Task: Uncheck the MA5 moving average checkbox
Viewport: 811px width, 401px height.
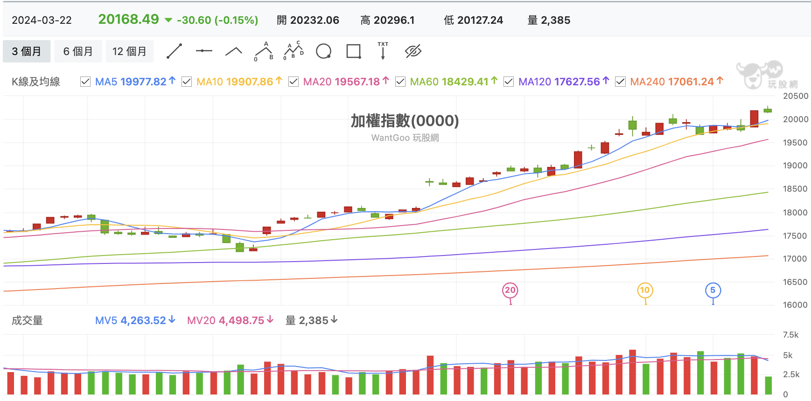Action: coord(85,82)
